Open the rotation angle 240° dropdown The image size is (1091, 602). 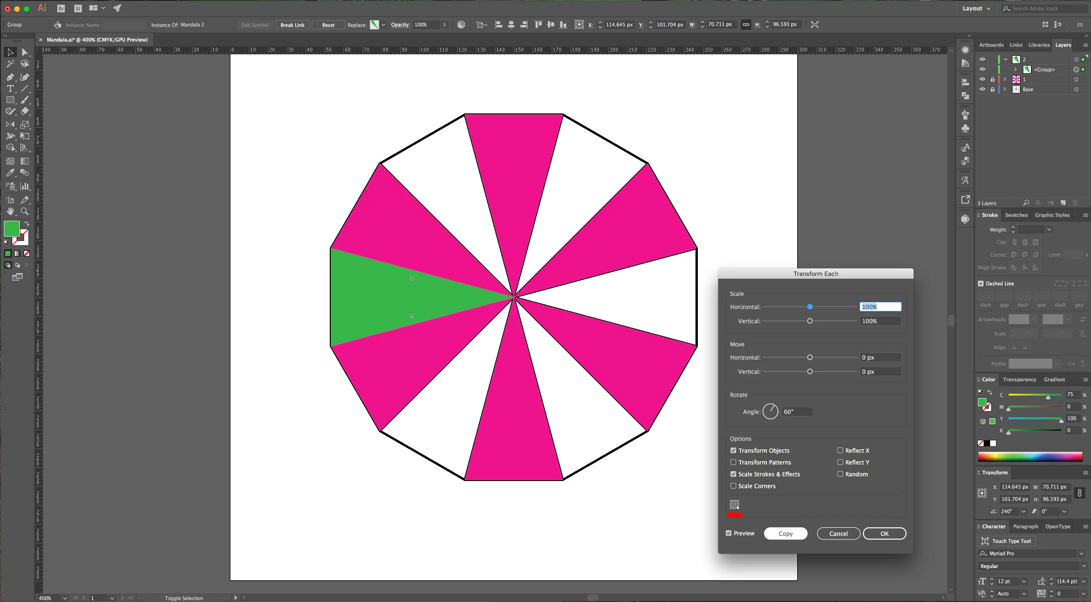click(x=1023, y=511)
